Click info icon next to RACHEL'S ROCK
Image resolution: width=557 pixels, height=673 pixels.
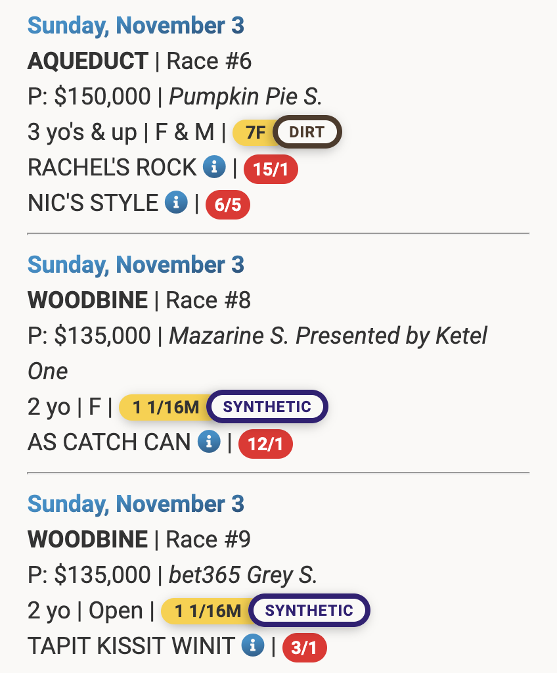pyautogui.click(x=214, y=168)
